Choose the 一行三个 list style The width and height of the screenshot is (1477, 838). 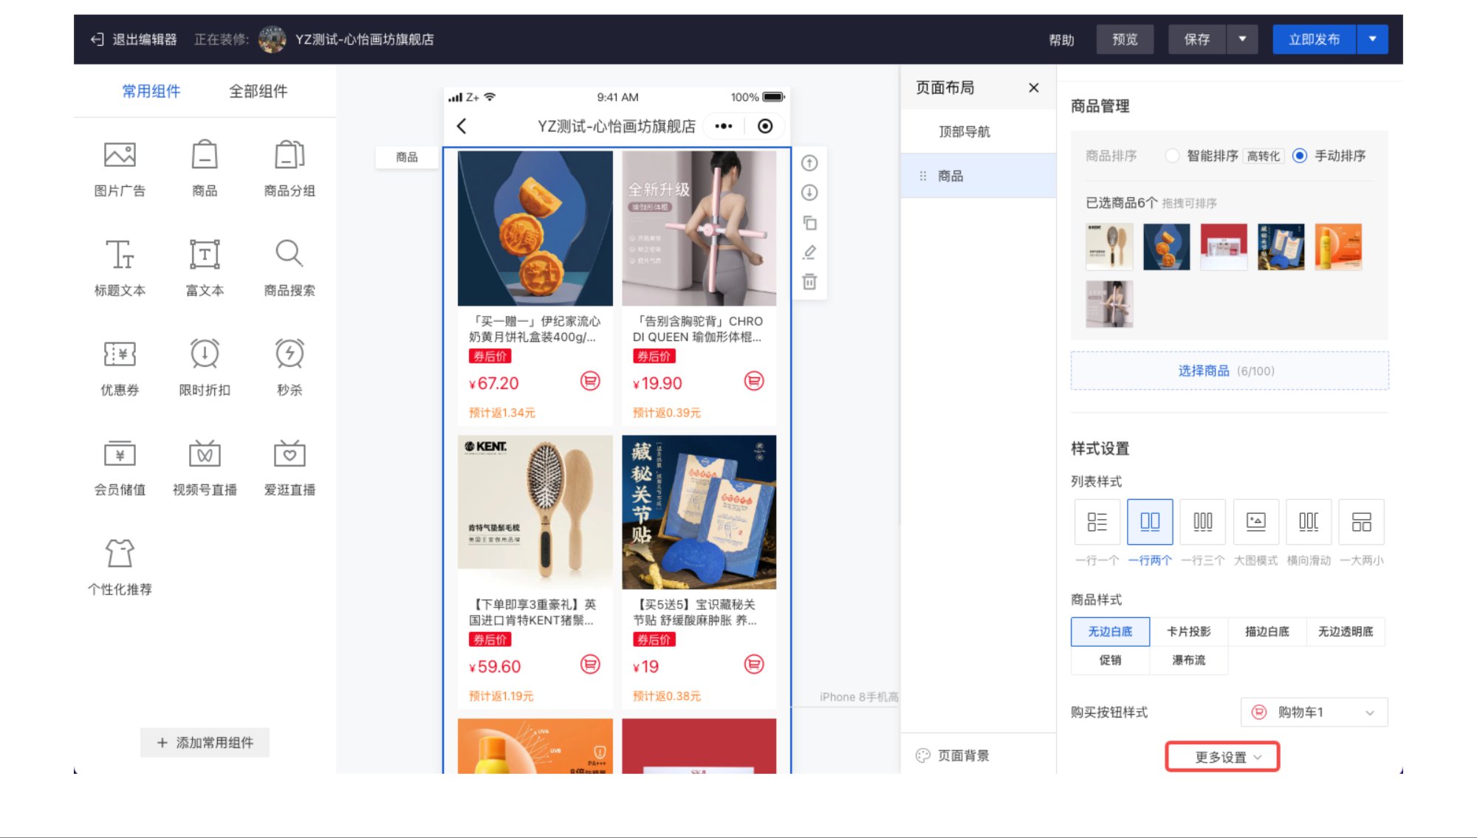pyautogui.click(x=1202, y=521)
